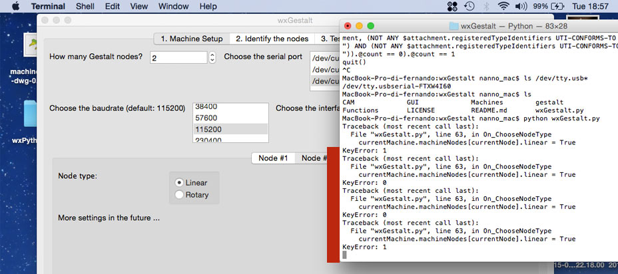618x274 pixels.
Task: Click the 'python wxGestalt.py' command text
Action: [x=561, y=118]
